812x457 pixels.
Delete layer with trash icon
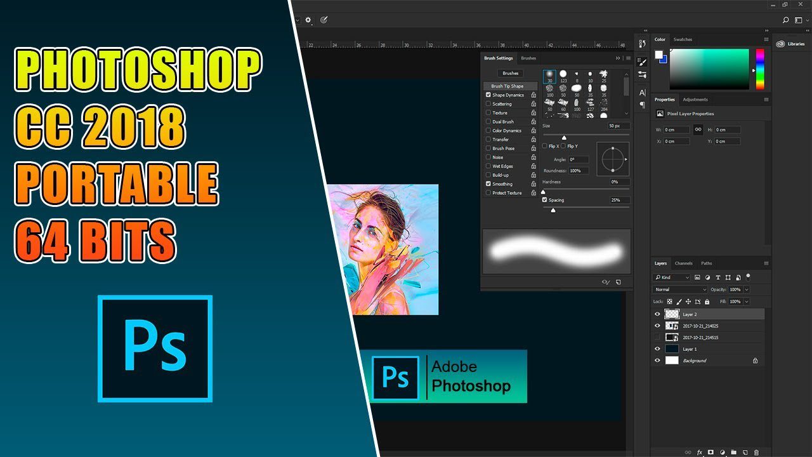pos(757,453)
